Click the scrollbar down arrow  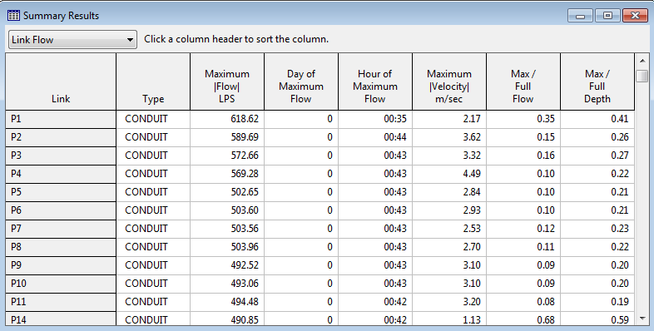(642, 319)
